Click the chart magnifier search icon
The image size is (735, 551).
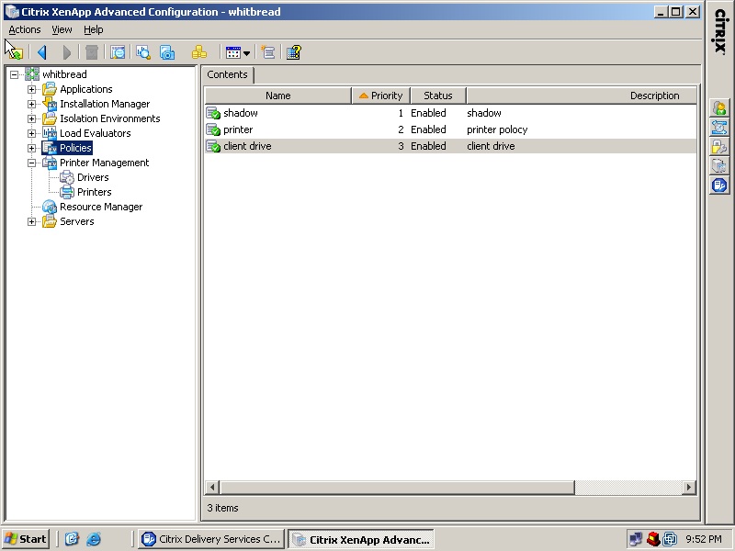coord(143,52)
